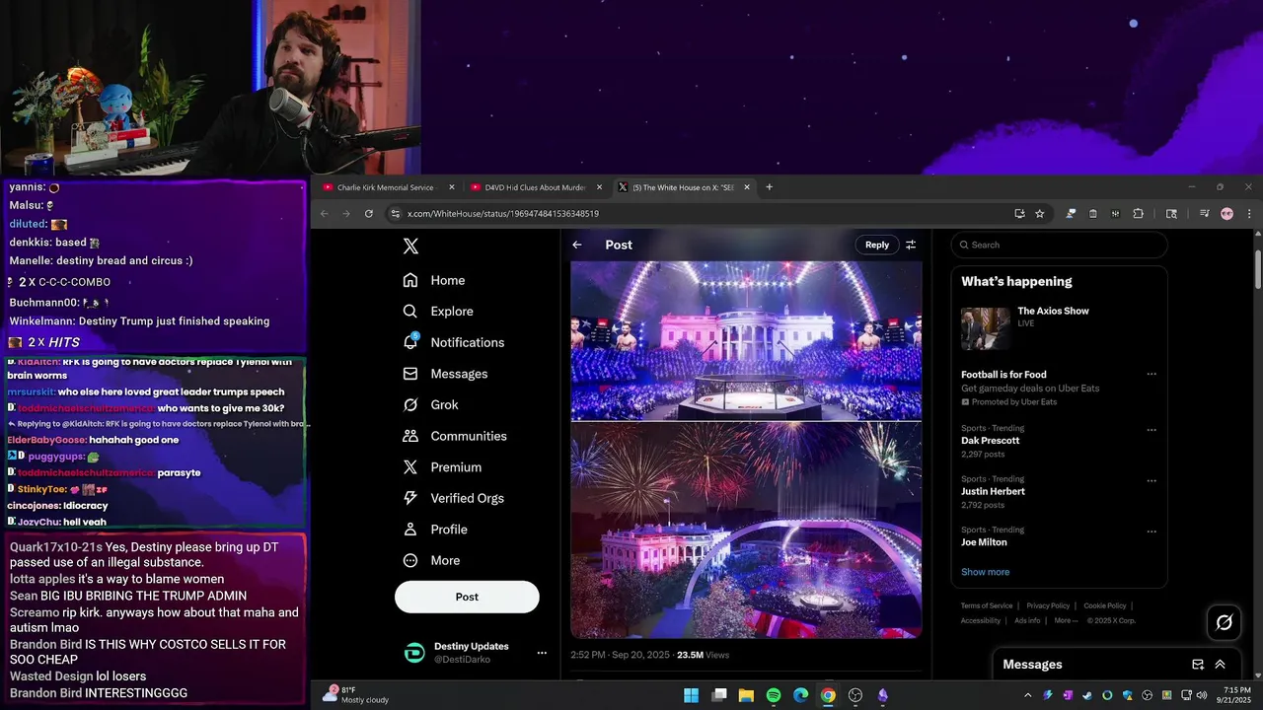This screenshot has height=710, width=1263.
Task: Open Chrome profile avatar
Action: click(x=1226, y=213)
